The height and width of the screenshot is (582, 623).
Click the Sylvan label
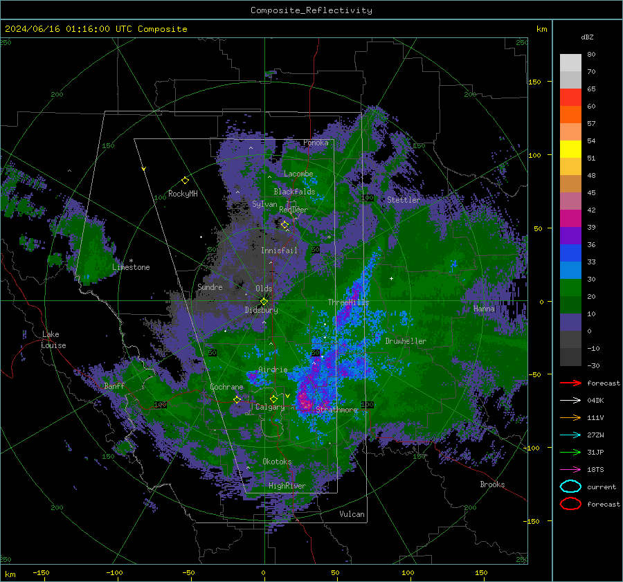(x=264, y=204)
